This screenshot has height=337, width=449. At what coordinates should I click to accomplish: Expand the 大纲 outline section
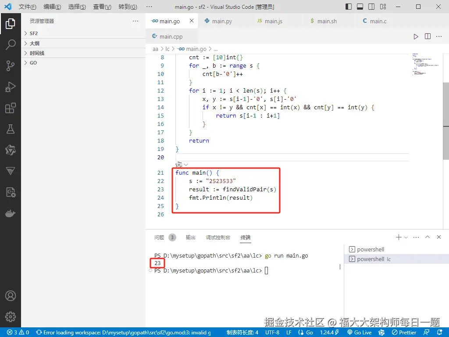[83, 43]
